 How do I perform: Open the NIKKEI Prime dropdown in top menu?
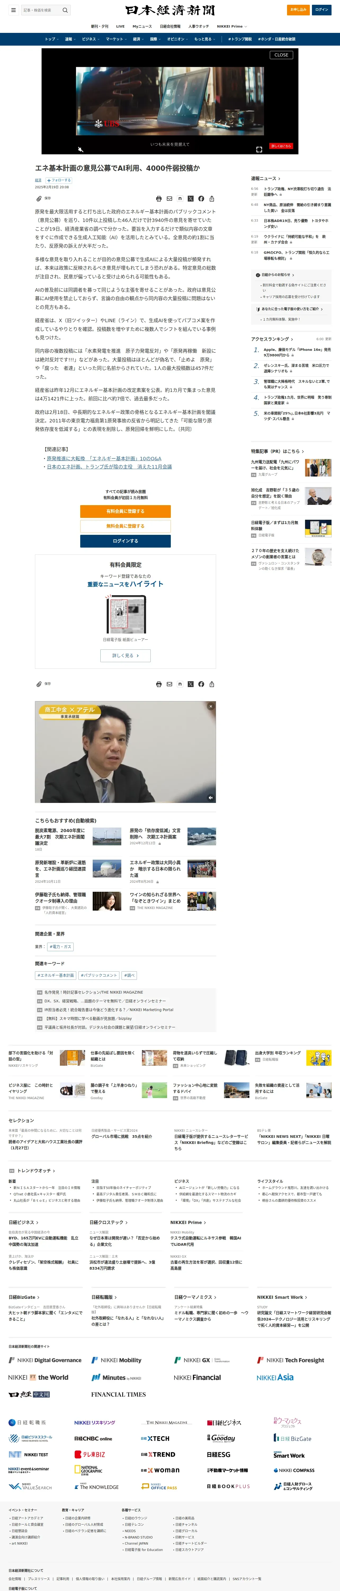[x=231, y=27]
